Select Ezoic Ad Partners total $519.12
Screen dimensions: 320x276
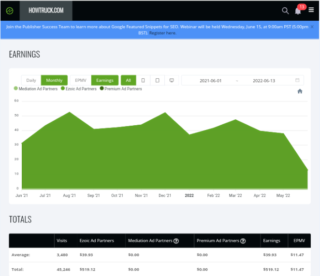point(87,269)
